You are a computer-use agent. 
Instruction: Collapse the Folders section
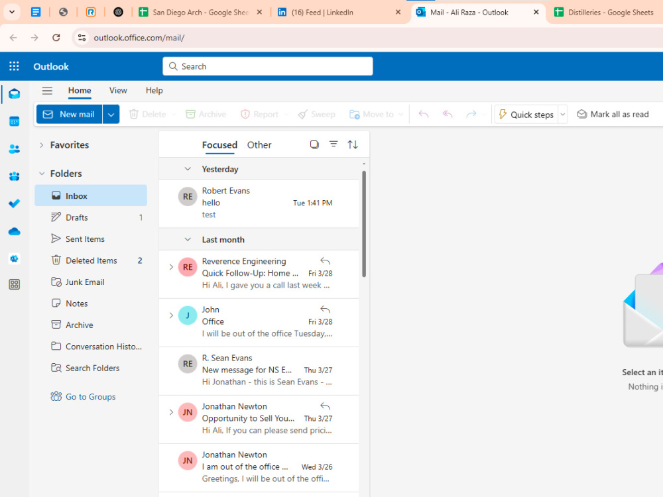pyautogui.click(x=41, y=174)
